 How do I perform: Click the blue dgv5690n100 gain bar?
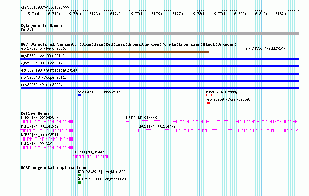[x=160, y=66]
